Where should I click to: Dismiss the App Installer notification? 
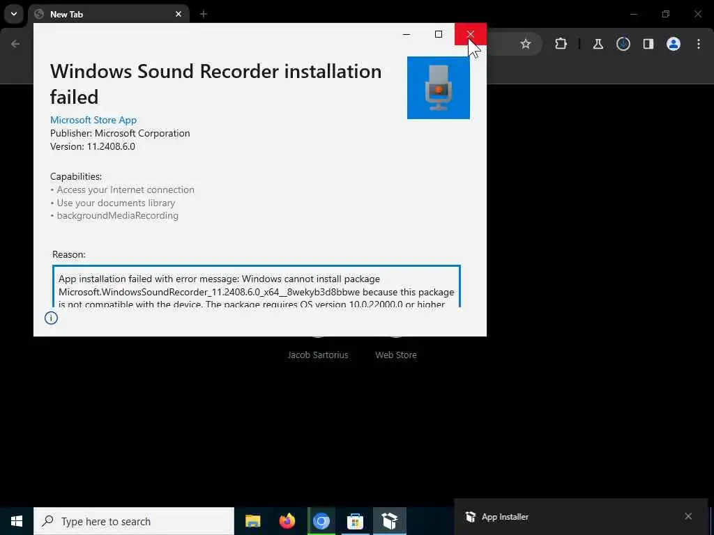pyautogui.click(x=688, y=516)
